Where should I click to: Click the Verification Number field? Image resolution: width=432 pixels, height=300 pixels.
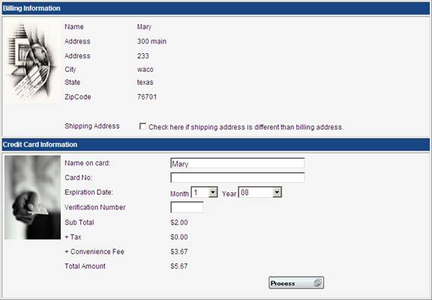187,207
